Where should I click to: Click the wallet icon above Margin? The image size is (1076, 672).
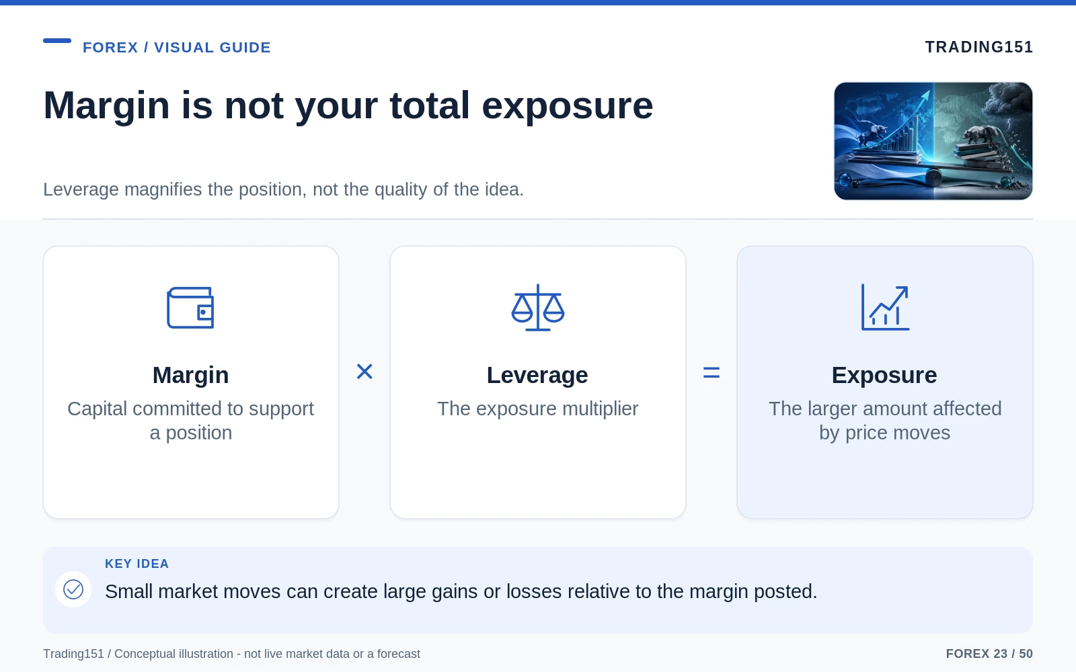[x=190, y=308]
